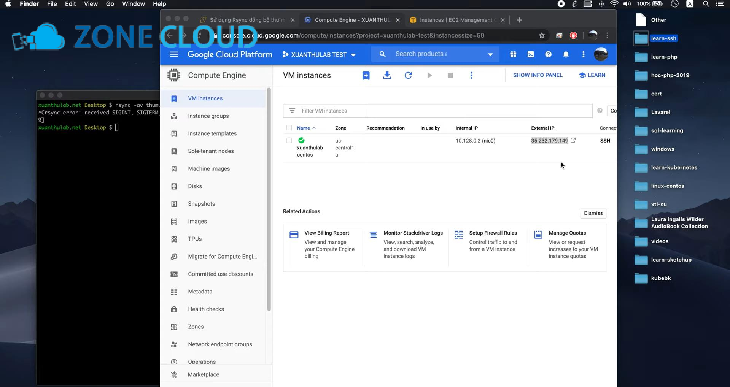This screenshot has width=730, height=387.
Task: Open the instances export/download icon
Action: click(387, 75)
